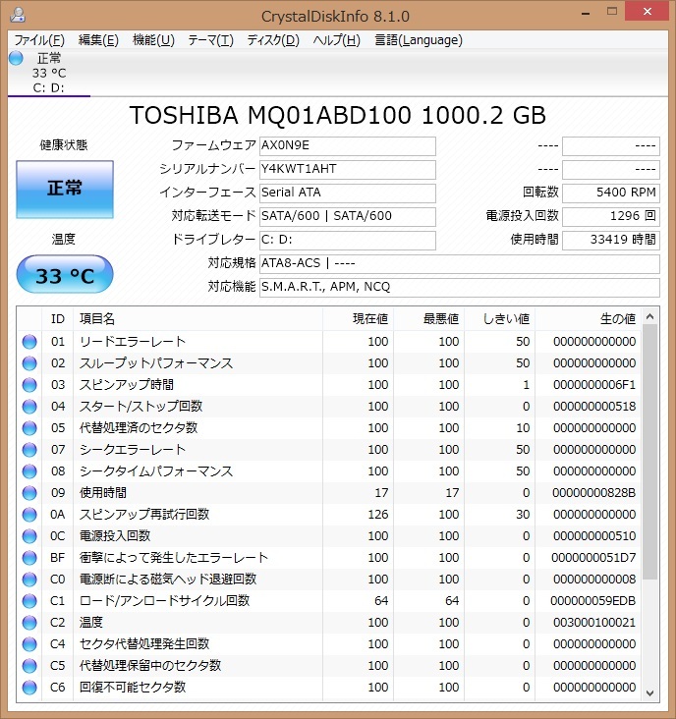The width and height of the screenshot is (676, 719).
Task: Click the 現在値 column header
Action: 359,318
